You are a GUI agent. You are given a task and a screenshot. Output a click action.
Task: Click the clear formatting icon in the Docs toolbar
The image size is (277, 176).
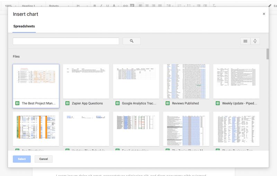point(214,6)
